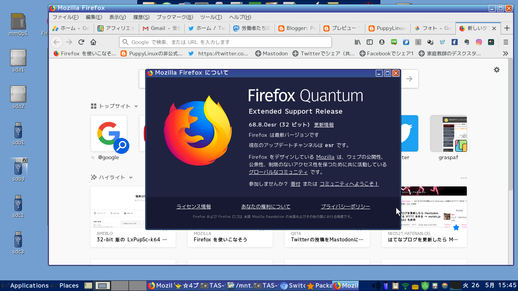Screen dimensions: 518x291
Task: Open new tab page settings gear
Action: [497, 70]
